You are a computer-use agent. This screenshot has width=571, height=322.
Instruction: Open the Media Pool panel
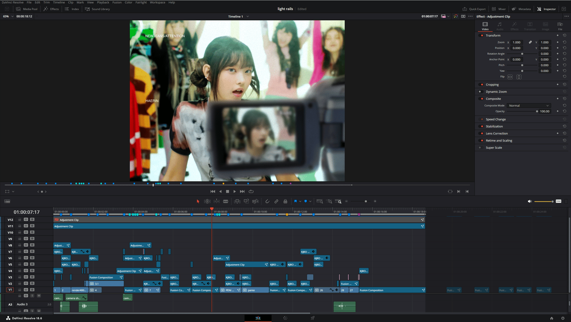coord(27,9)
